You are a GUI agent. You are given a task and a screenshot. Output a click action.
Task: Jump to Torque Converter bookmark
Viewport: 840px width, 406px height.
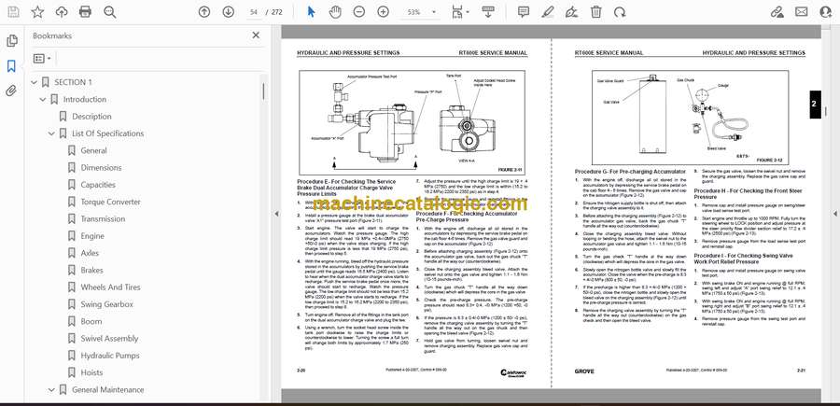(110, 202)
